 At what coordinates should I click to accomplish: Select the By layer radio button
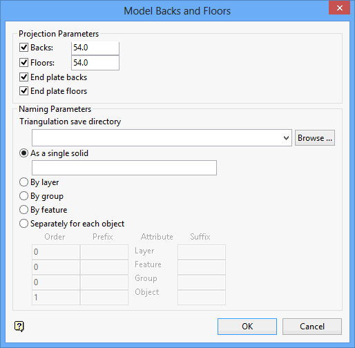coord(24,182)
